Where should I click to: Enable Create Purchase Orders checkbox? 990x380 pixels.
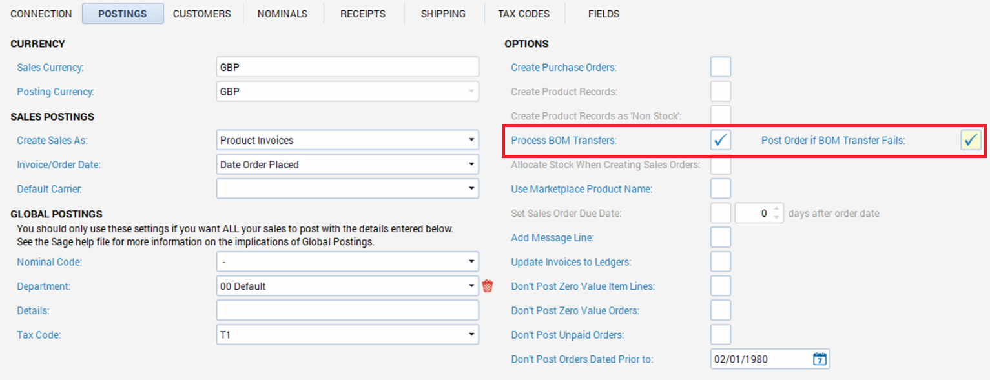pyautogui.click(x=721, y=67)
